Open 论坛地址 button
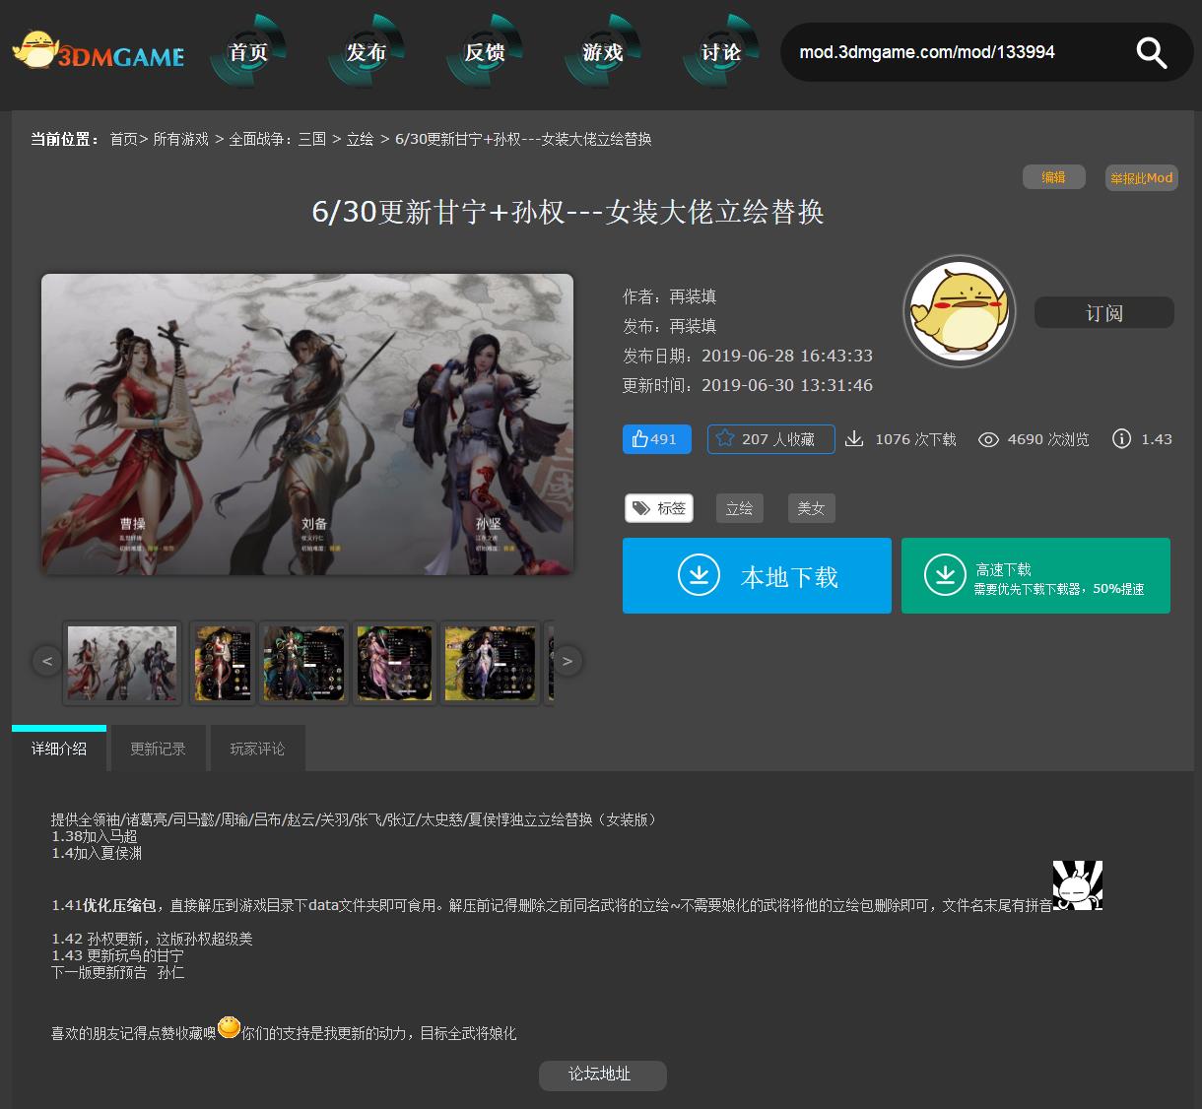1202x1109 pixels. coord(602,1075)
